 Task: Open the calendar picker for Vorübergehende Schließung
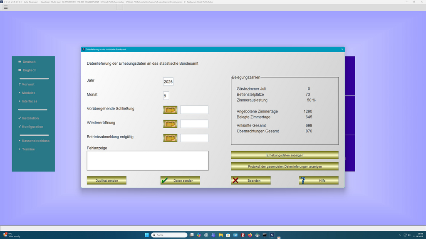pos(170,110)
